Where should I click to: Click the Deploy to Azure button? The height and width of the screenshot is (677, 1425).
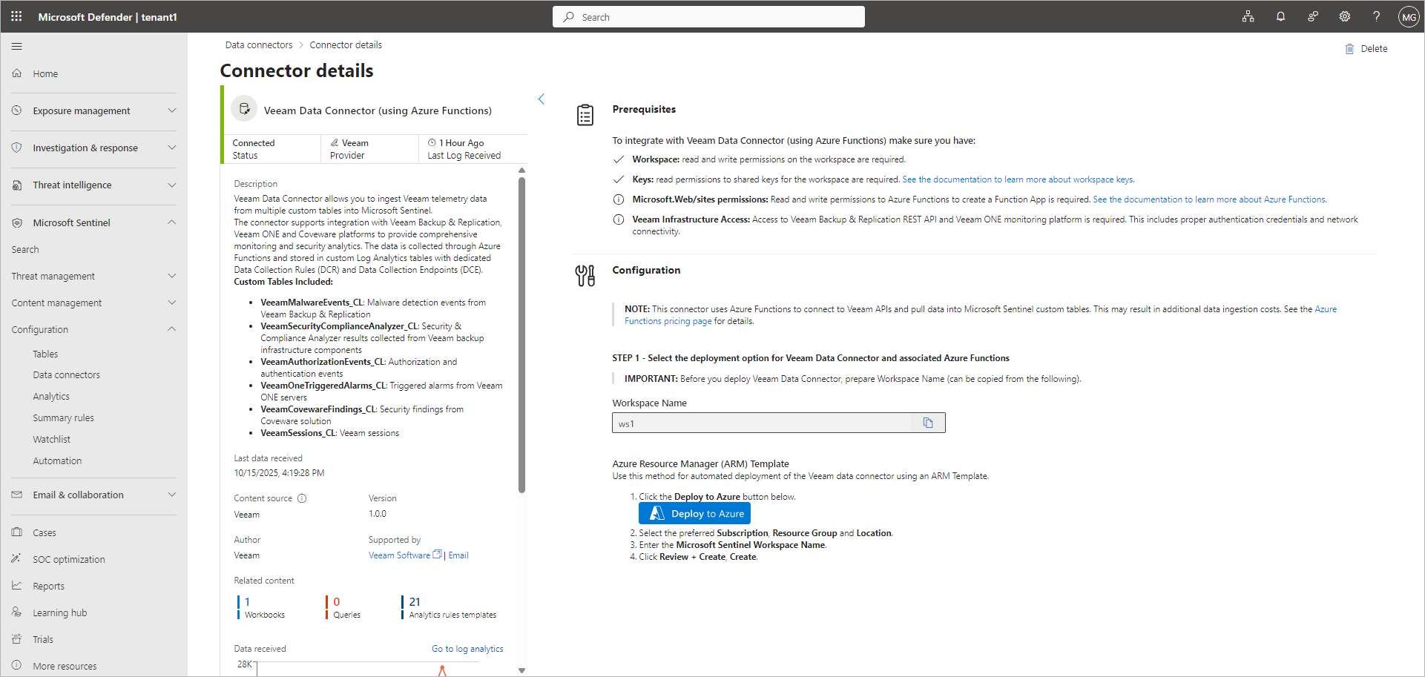pos(694,514)
